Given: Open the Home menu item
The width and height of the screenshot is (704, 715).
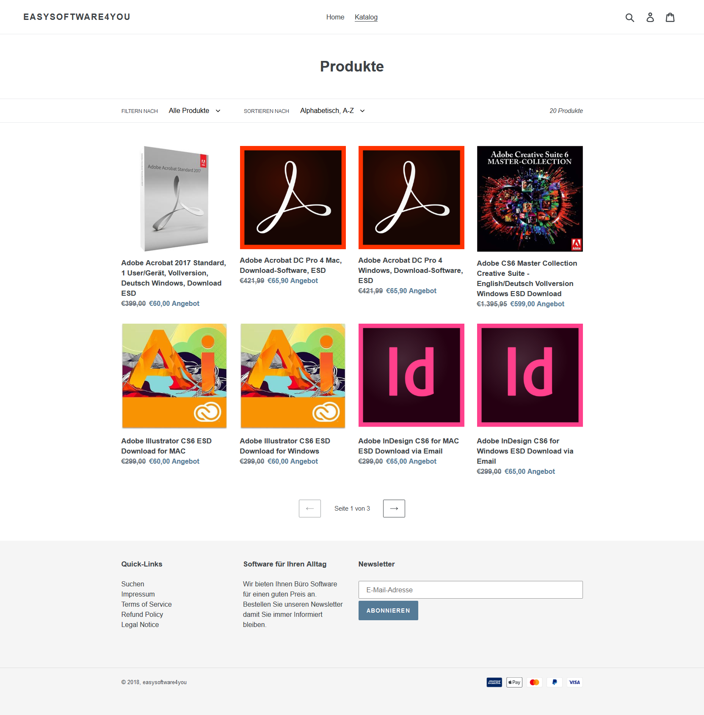Looking at the screenshot, I should (x=335, y=17).
